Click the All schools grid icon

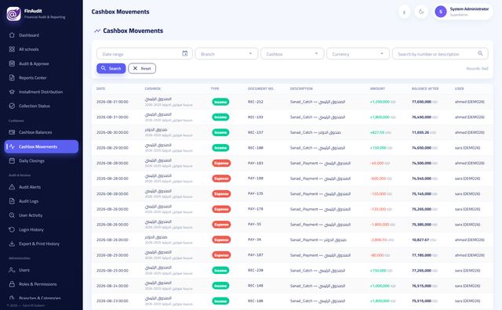click(x=12, y=49)
